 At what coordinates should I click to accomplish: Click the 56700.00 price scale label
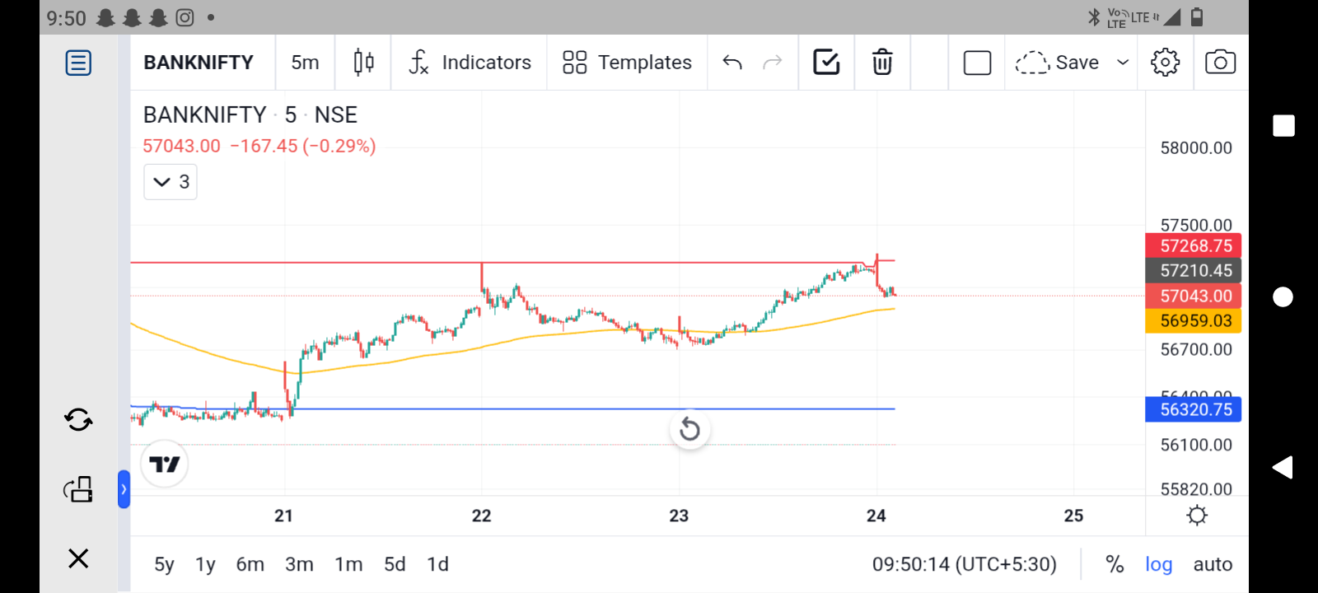[x=1196, y=349]
